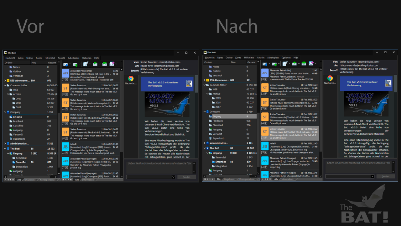Click the Forward icon in Nach window toolbar

(311, 63)
